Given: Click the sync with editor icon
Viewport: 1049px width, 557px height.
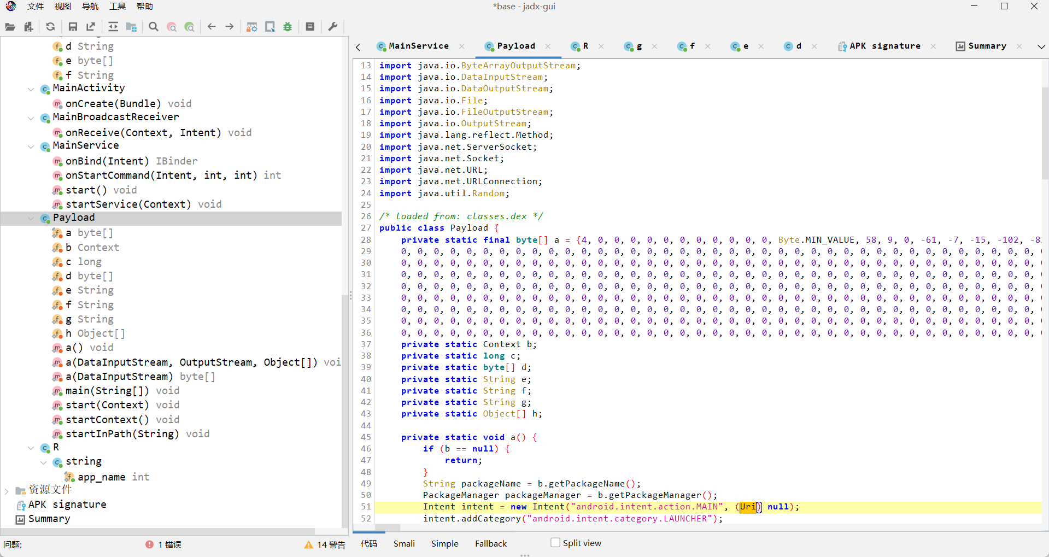Looking at the screenshot, I should 113,27.
